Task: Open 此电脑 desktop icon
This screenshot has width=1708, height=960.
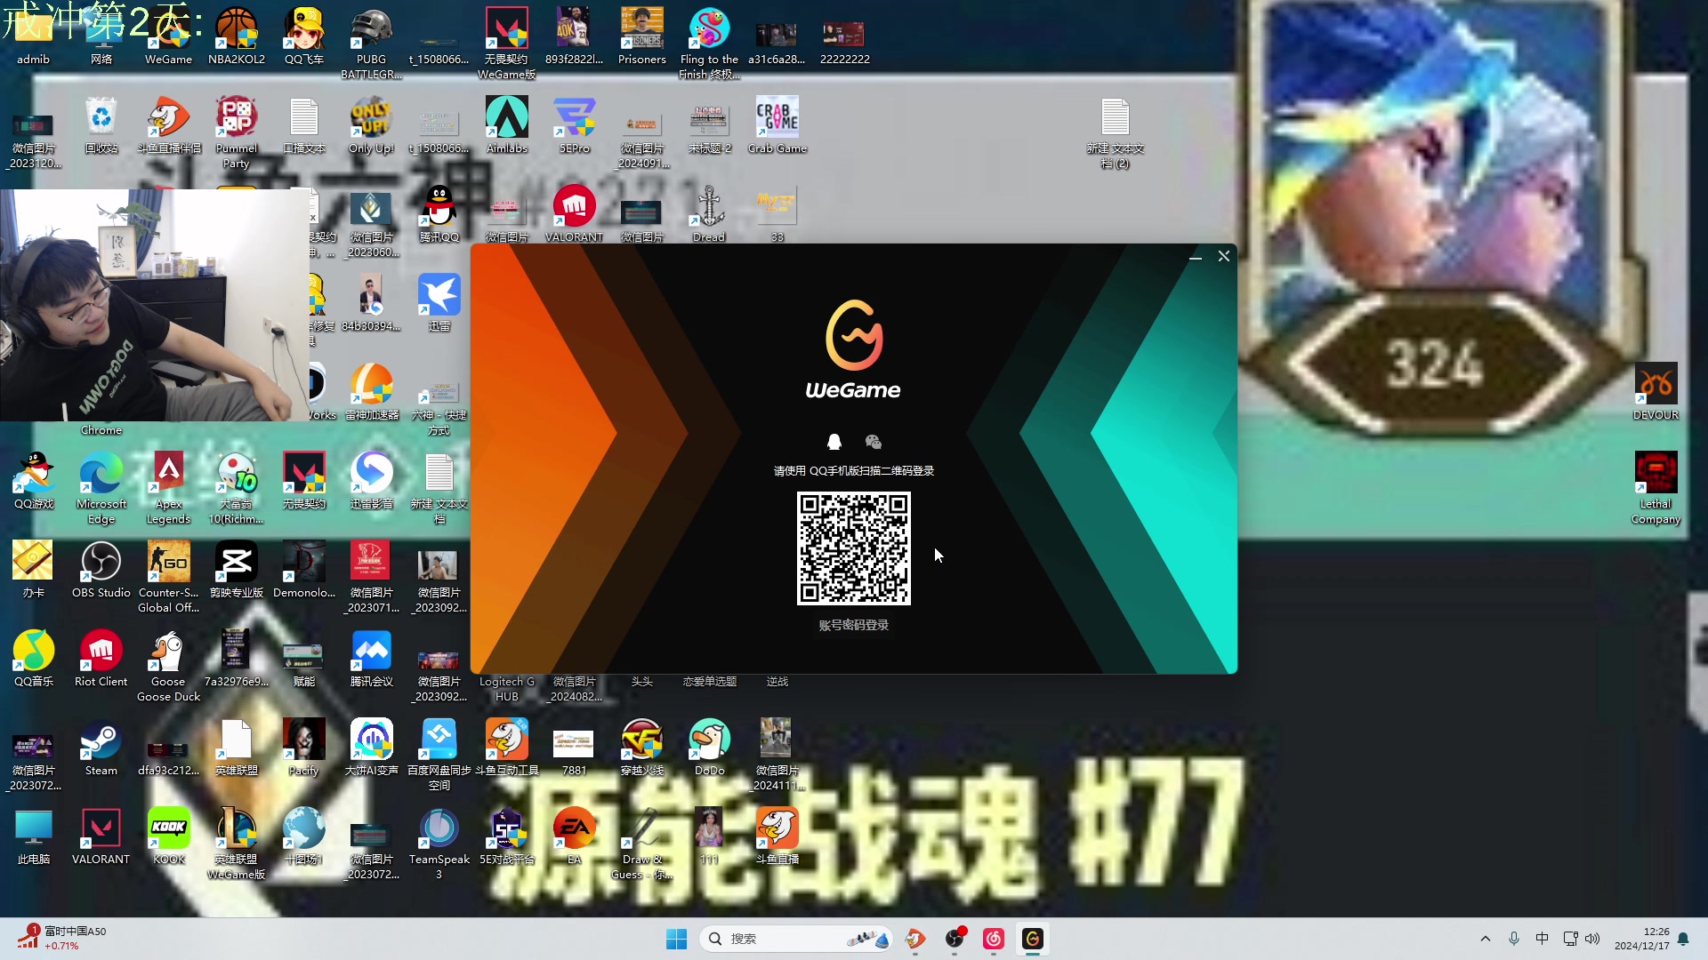Action: pyautogui.click(x=34, y=837)
